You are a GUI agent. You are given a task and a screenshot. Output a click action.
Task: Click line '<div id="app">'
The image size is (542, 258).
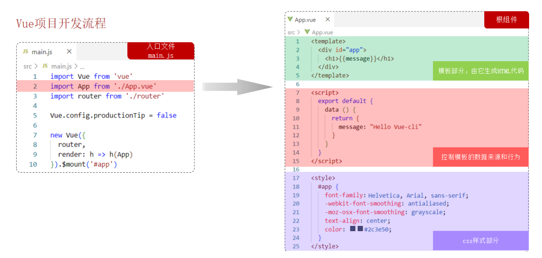click(342, 50)
